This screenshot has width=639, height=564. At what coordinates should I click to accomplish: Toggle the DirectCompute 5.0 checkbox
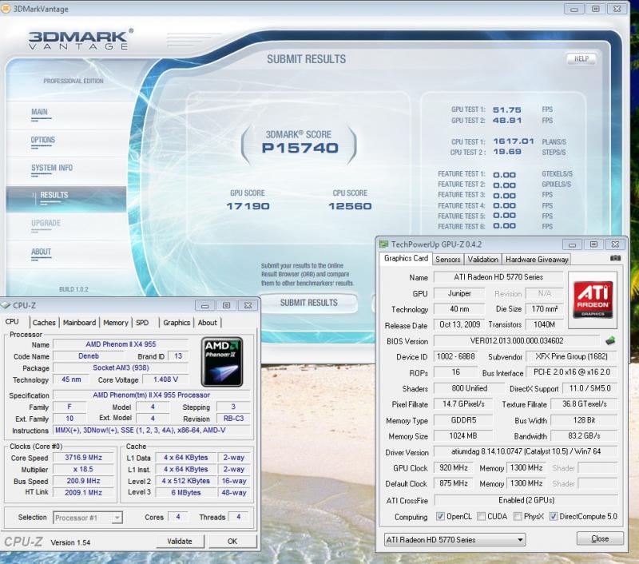[553, 516]
